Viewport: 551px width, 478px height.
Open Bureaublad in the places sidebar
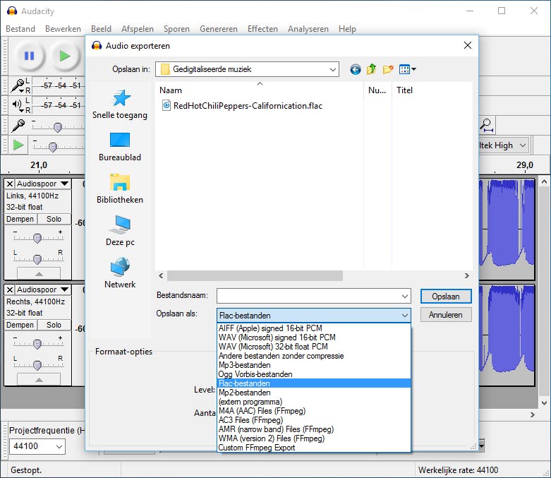pos(120,147)
